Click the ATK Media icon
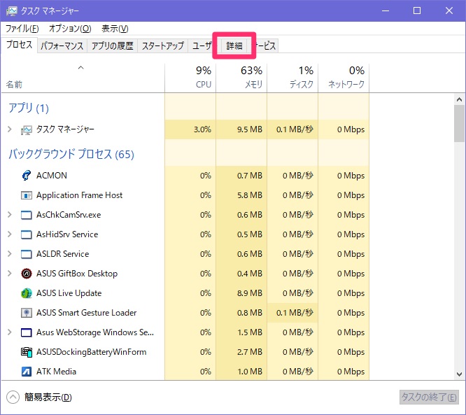466x415 pixels. click(26, 372)
